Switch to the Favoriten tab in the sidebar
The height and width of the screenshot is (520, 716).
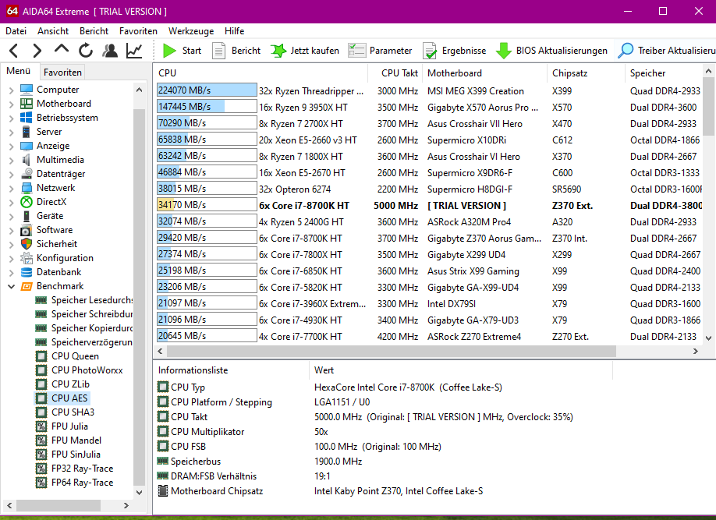[x=62, y=73]
